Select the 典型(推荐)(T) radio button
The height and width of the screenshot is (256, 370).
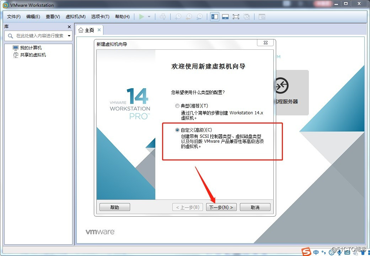coord(177,106)
